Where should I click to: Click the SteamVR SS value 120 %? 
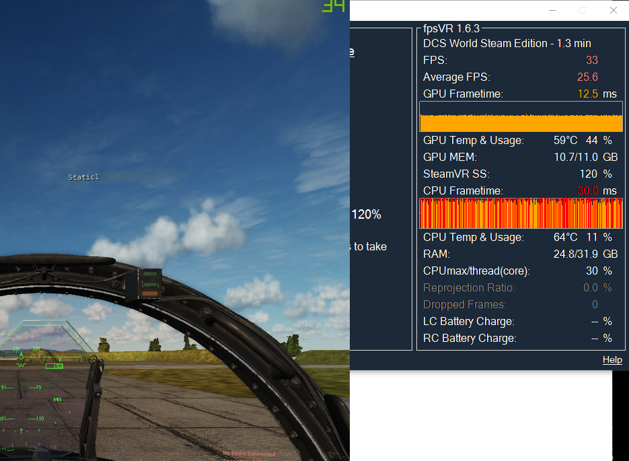click(x=596, y=174)
